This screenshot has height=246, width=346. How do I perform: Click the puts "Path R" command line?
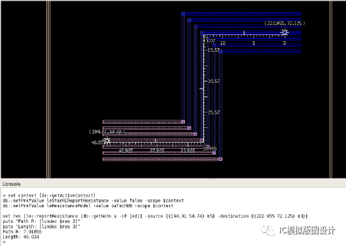point(41,221)
